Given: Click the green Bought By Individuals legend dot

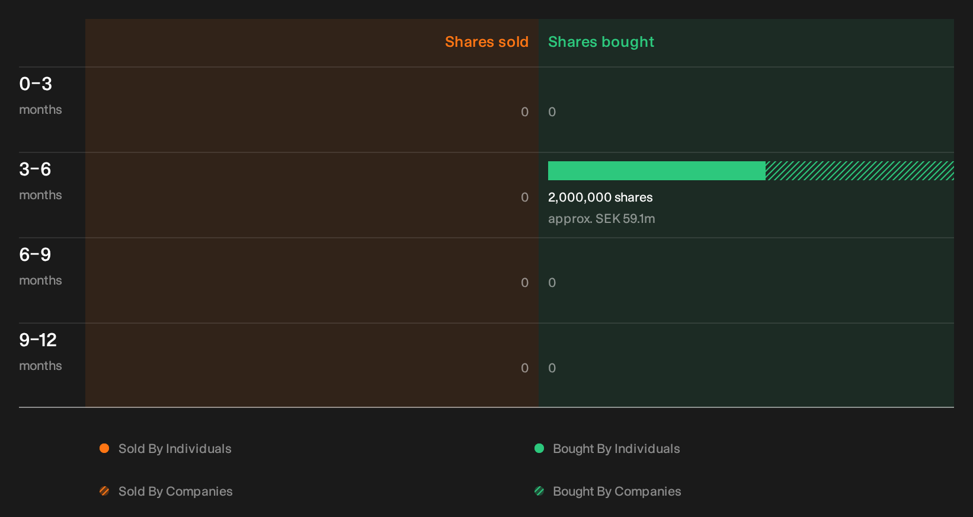Looking at the screenshot, I should (x=539, y=448).
